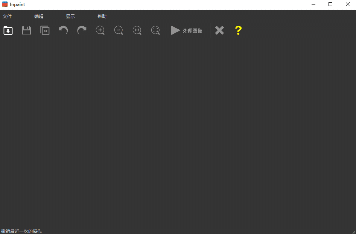Image resolution: width=356 pixels, height=234 pixels.
Task: Click the status bar undo hint text
Action: (21, 231)
